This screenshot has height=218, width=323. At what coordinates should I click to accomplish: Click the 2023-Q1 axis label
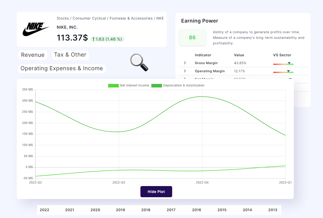click(x=286, y=182)
